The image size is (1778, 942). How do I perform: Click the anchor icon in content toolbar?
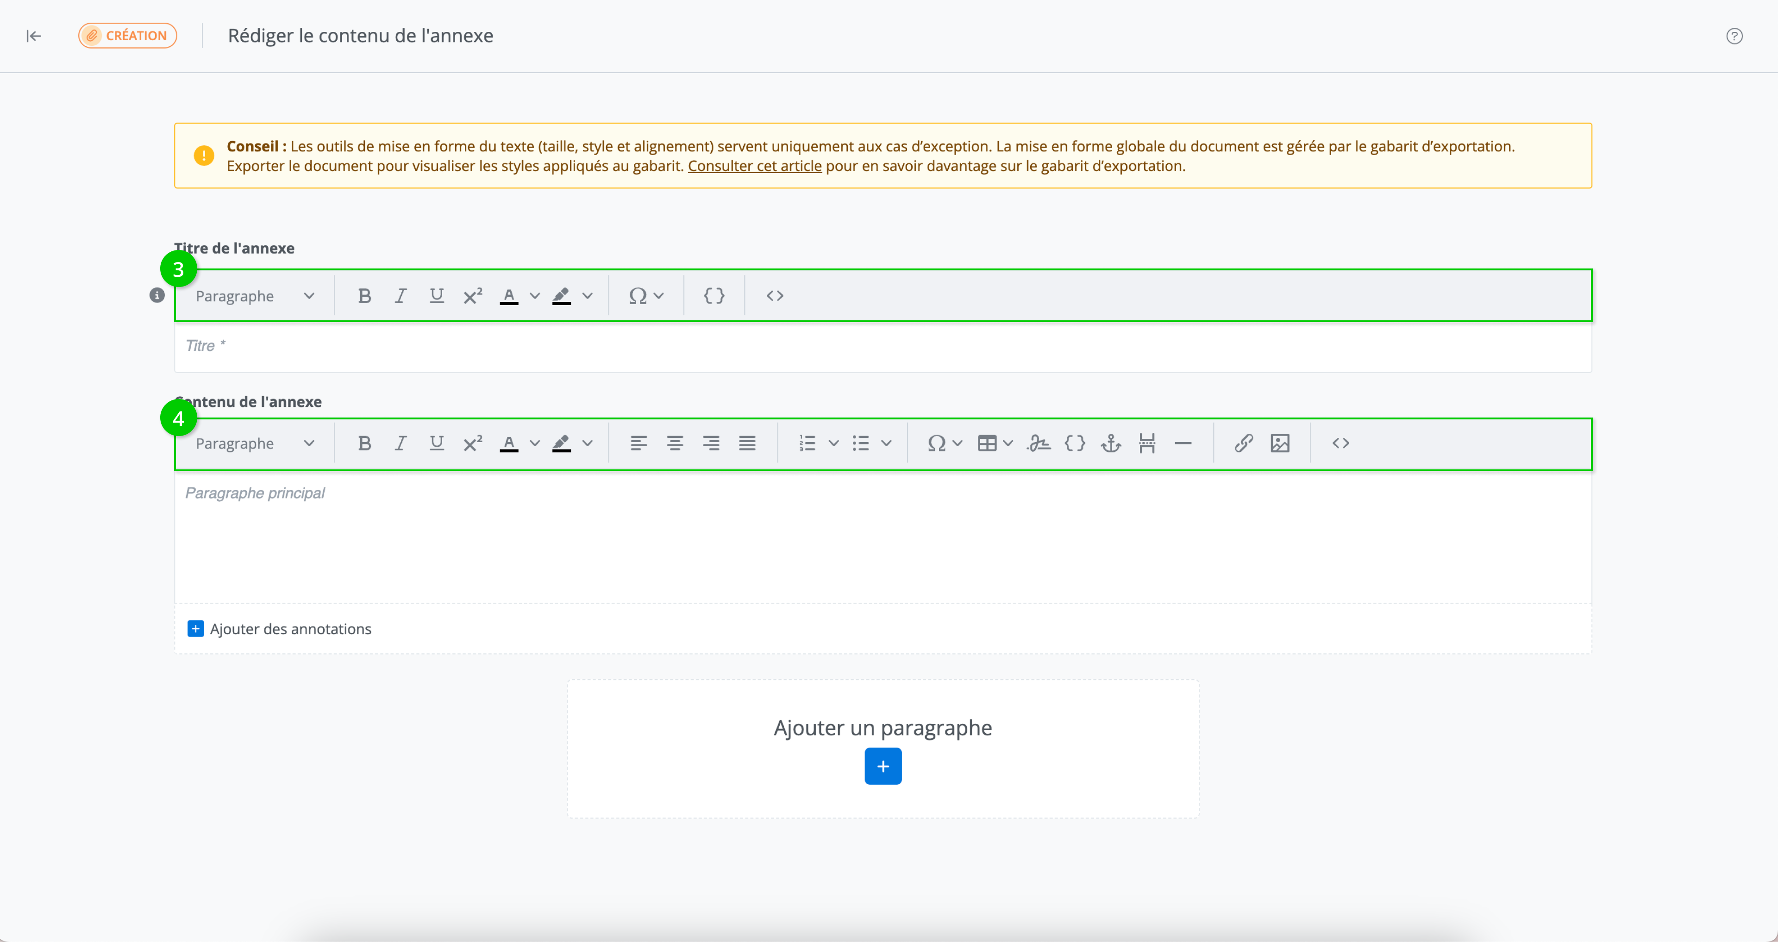click(x=1111, y=443)
